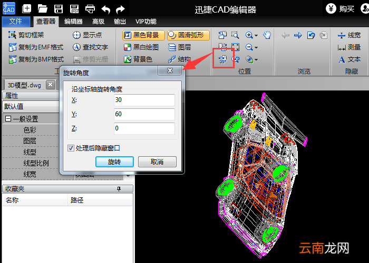Click the 路径 column header
Image resolution: width=369 pixels, height=263 pixels.
coord(100,200)
